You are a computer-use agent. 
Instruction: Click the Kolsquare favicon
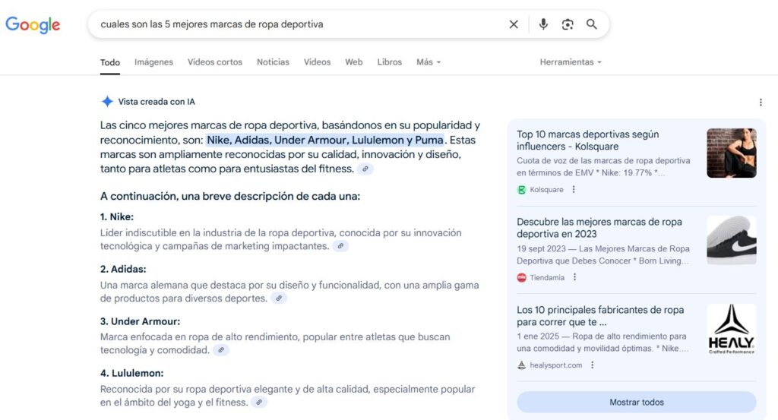(x=521, y=189)
